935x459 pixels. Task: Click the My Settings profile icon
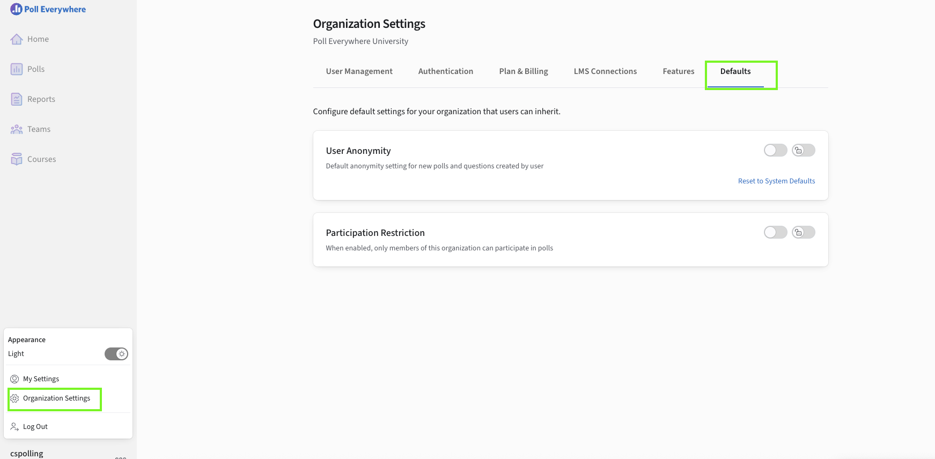coord(14,379)
